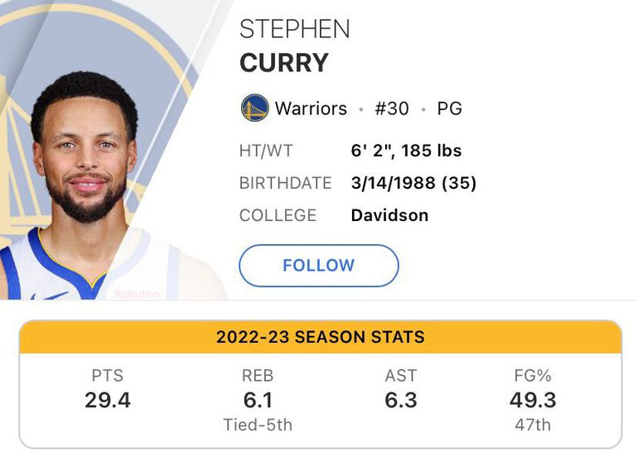Click the PG position label
638x466 pixels.
(449, 108)
